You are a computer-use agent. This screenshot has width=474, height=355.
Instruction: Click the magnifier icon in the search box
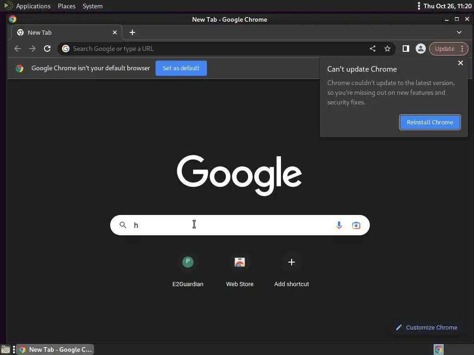click(x=123, y=225)
